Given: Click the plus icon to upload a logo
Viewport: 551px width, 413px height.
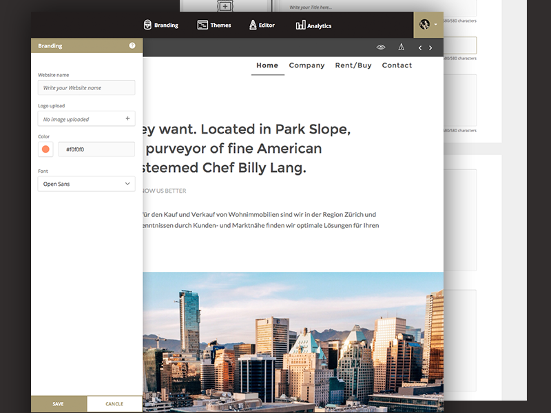Looking at the screenshot, I should click(x=127, y=118).
